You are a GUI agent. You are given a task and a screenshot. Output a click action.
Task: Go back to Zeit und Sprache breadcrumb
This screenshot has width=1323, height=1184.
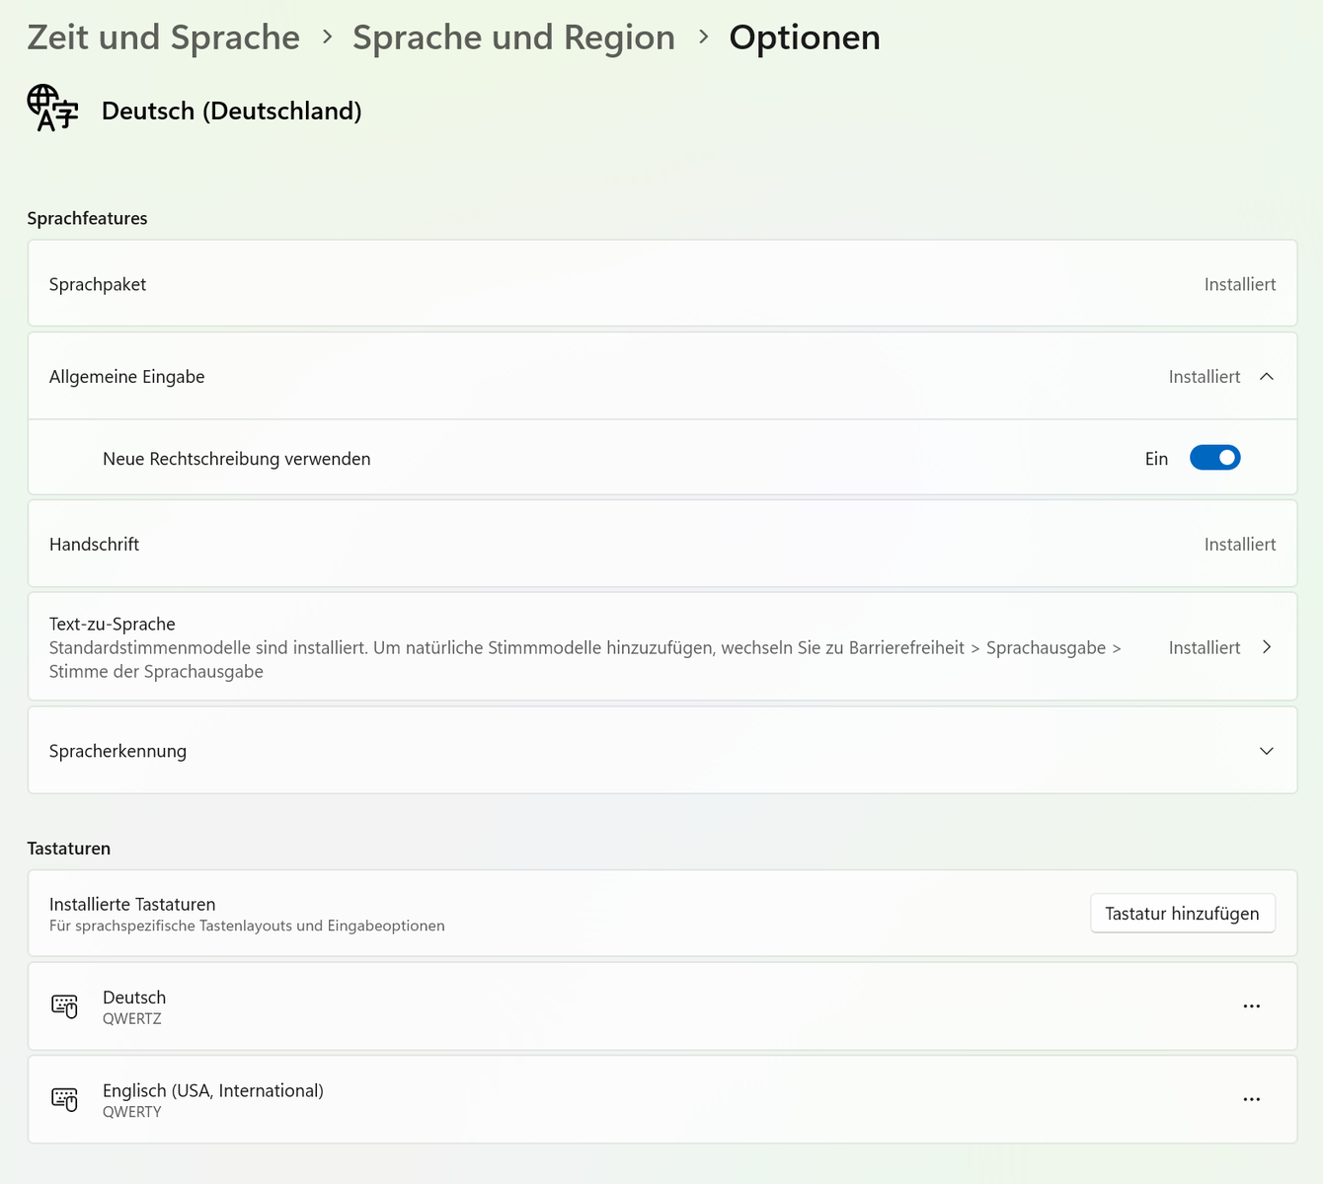(x=164, y=37)
